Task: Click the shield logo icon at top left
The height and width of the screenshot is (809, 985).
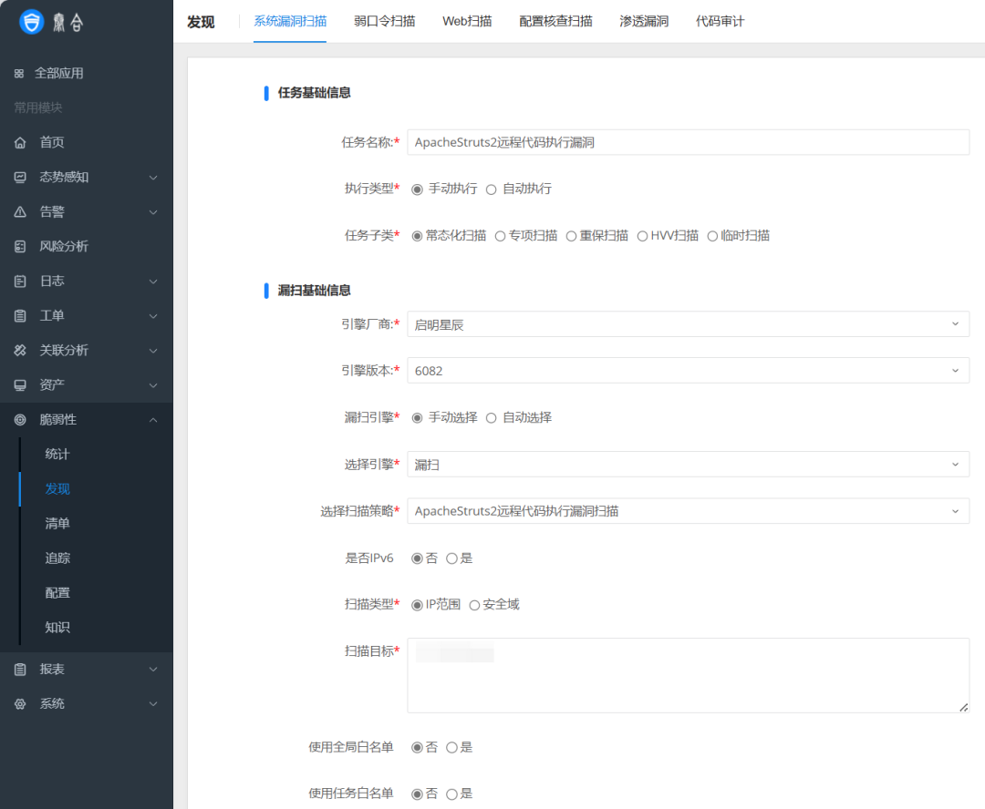Action: [x=32, y=23]
